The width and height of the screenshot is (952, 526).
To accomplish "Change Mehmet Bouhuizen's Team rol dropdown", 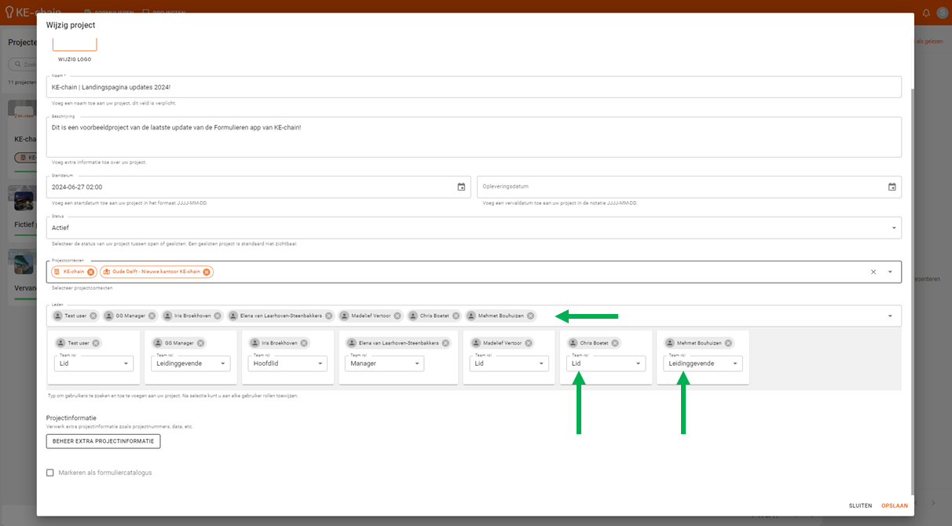I will (702, 363).
